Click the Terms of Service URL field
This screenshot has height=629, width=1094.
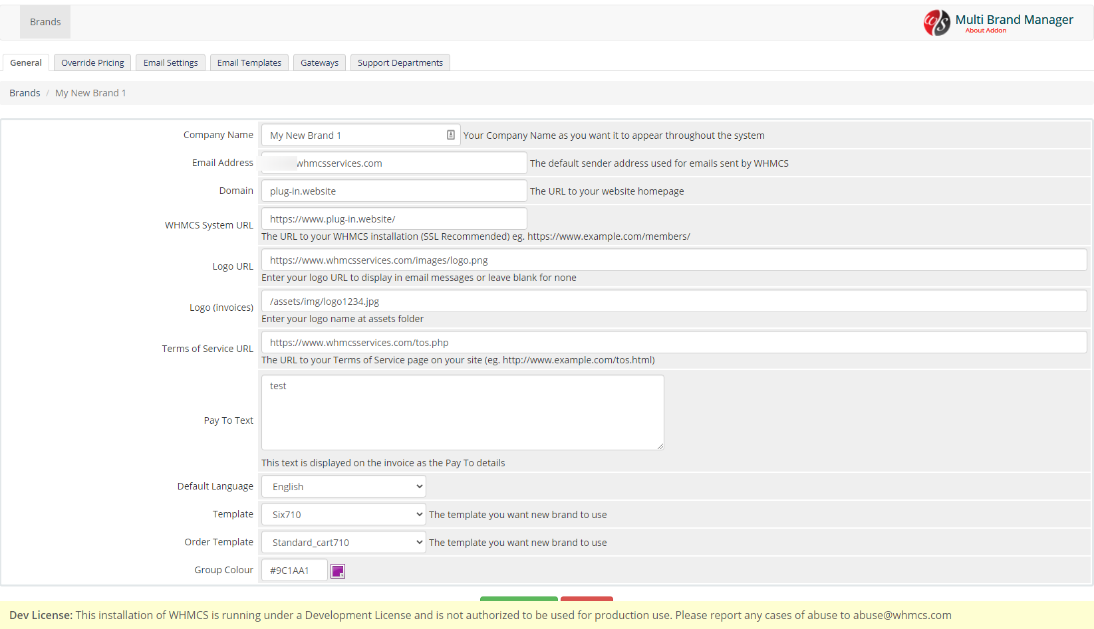(674, 342)
